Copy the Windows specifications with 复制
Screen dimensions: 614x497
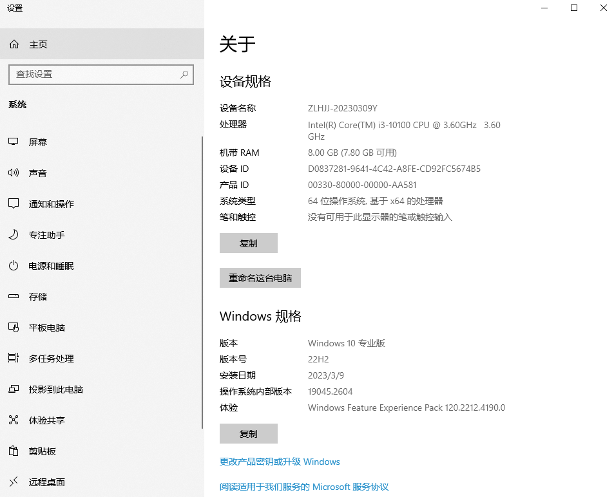point(248,433)
